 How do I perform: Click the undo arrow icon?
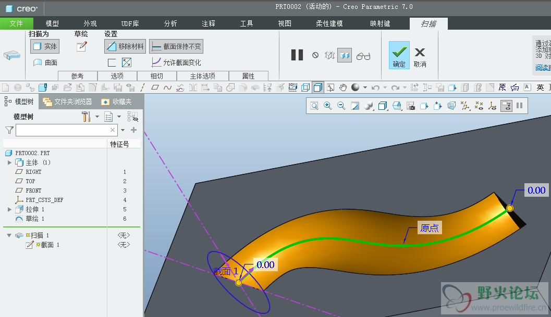[x=375, y=87]
